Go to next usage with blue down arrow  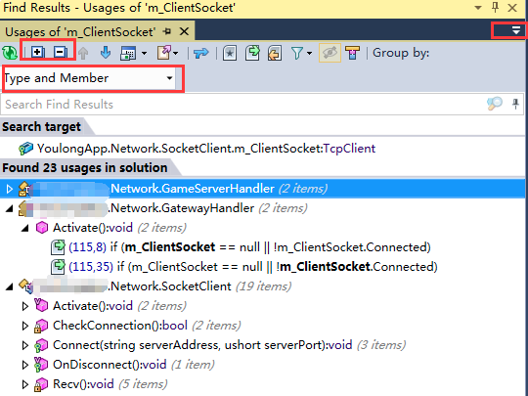(x=106, y=53)
